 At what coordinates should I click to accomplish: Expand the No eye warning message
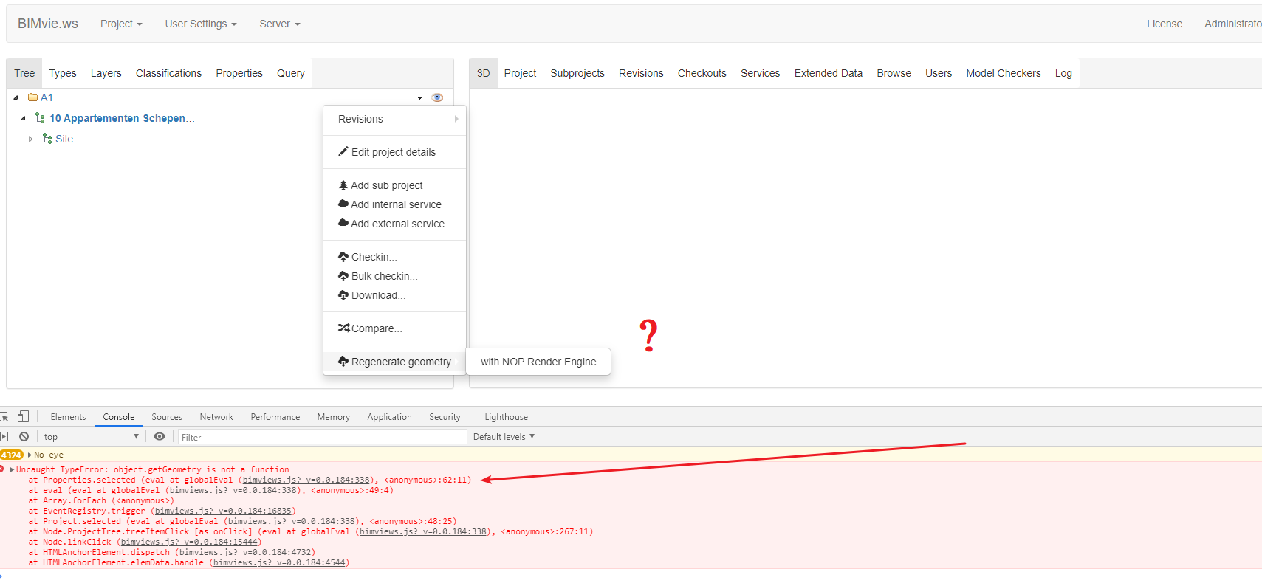(30, 455)
